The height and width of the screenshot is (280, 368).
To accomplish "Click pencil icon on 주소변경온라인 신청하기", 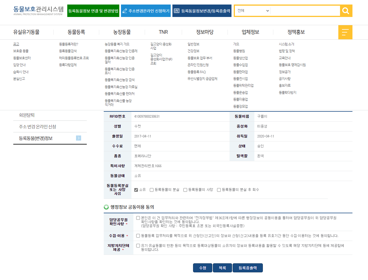I will coord(125,11).
